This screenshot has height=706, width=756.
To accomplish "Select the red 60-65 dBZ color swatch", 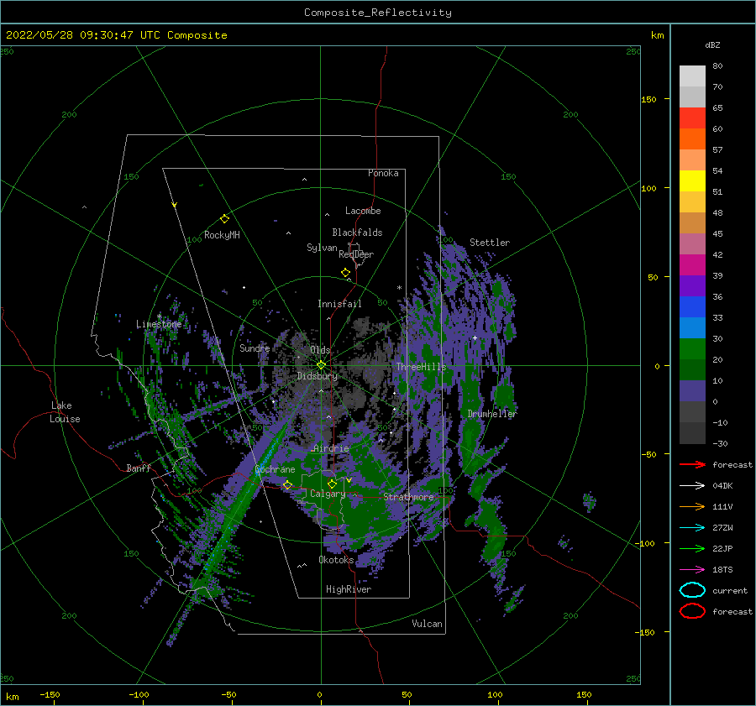I will (692, 118).
